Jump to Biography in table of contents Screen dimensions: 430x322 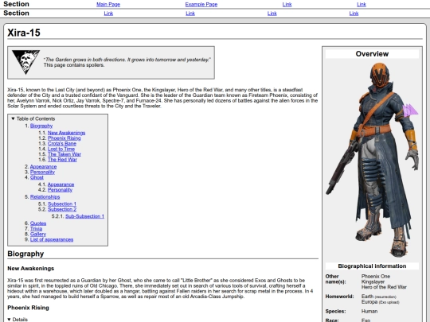41,126
